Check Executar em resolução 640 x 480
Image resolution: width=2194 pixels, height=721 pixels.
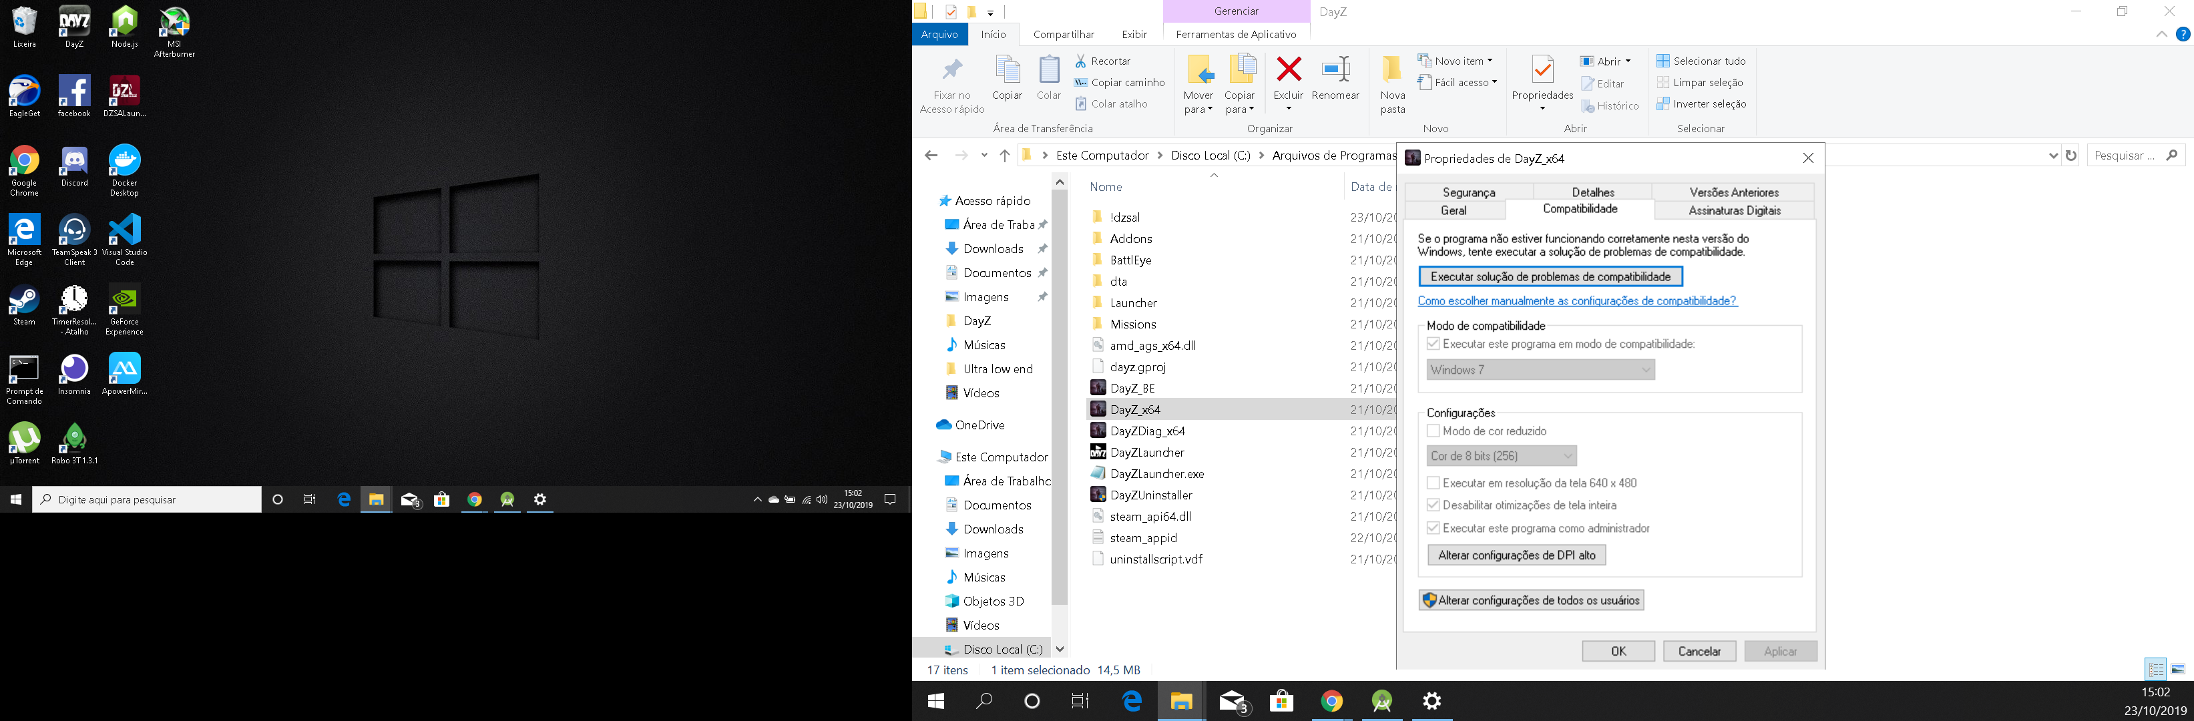coord(1434,483)
